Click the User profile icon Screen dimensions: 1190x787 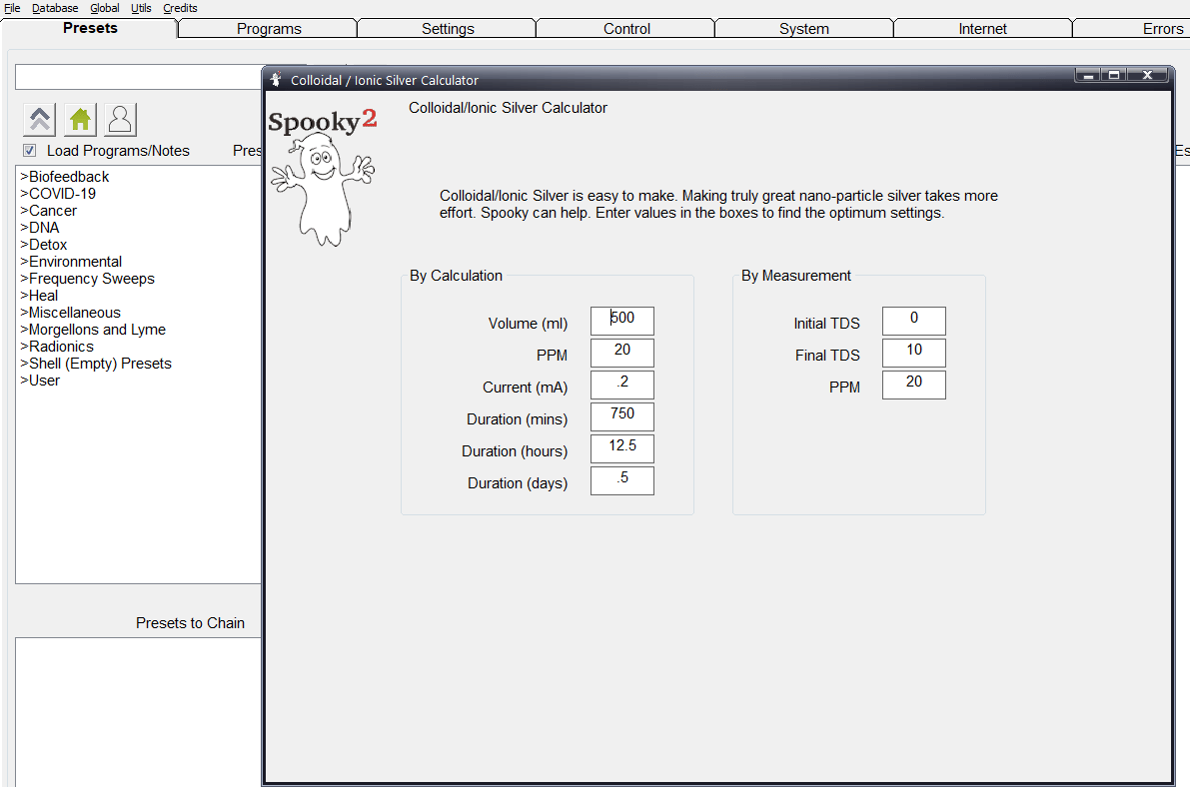(x=120, y=120)
